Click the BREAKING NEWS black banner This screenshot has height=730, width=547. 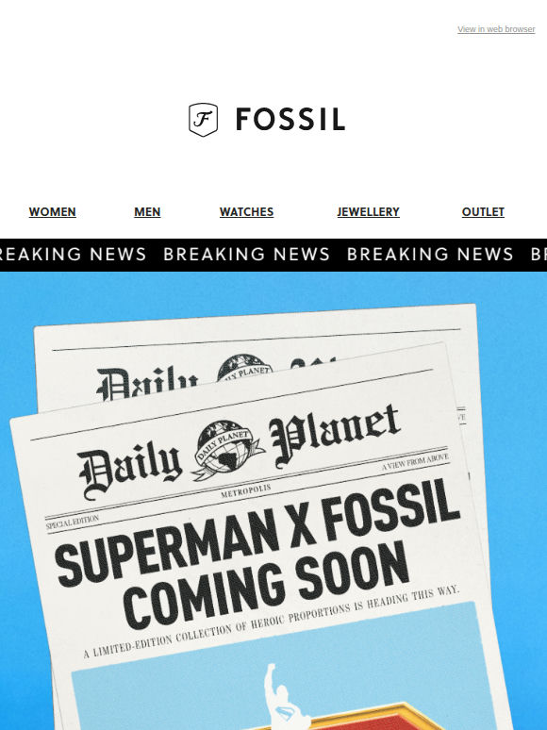[273, 255]
